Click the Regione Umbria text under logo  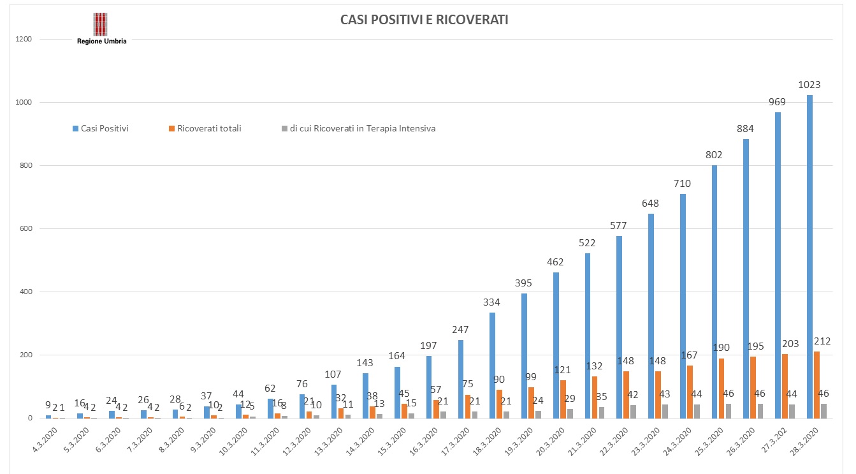point(101,41)
